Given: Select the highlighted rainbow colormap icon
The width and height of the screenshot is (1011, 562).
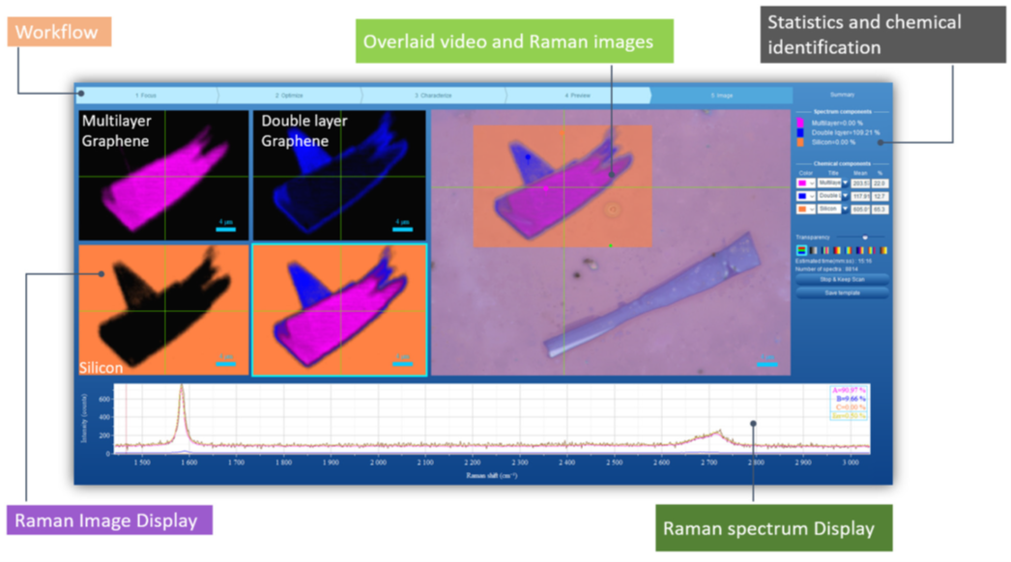Looking at the screenshot, I should 800,251.
